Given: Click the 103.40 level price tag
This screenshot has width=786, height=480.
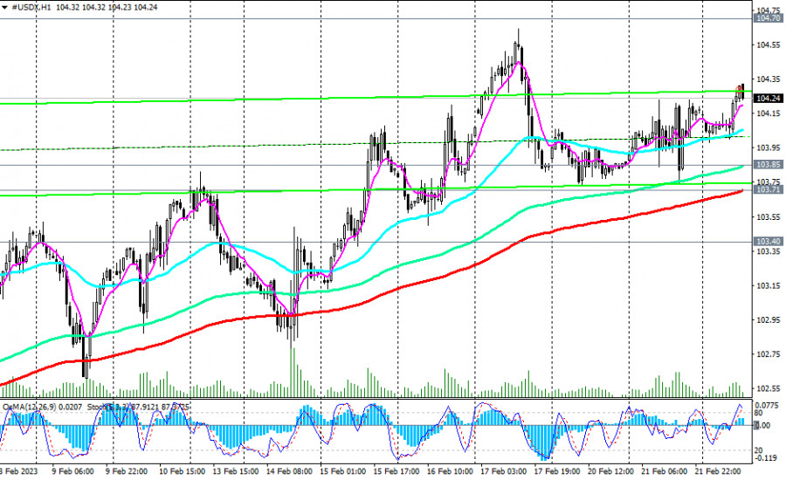Looking at the screenshot, I should (768, 242).
